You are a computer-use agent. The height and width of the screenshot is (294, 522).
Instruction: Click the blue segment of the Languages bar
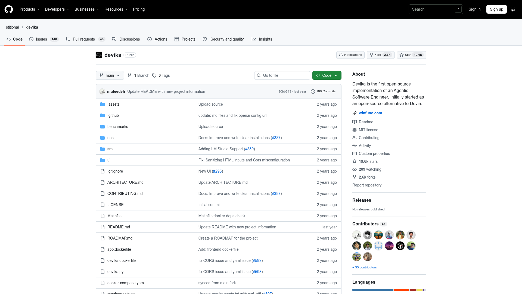[x=373, y=290]
